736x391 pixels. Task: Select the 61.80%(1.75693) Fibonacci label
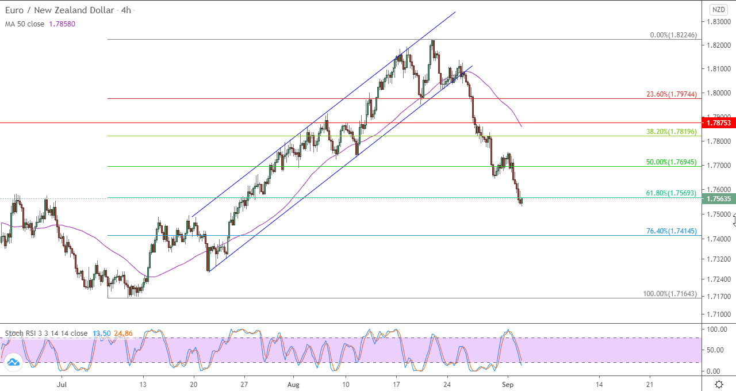(x=672, y=193)
